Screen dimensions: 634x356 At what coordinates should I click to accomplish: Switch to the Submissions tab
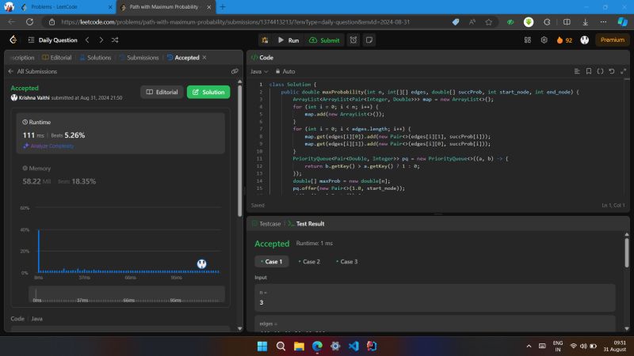coord(140,58)
